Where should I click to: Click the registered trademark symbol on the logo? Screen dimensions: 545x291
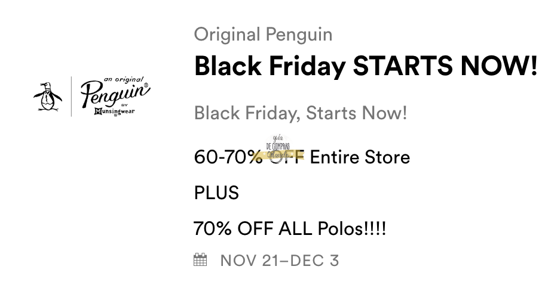coord(146,85)
